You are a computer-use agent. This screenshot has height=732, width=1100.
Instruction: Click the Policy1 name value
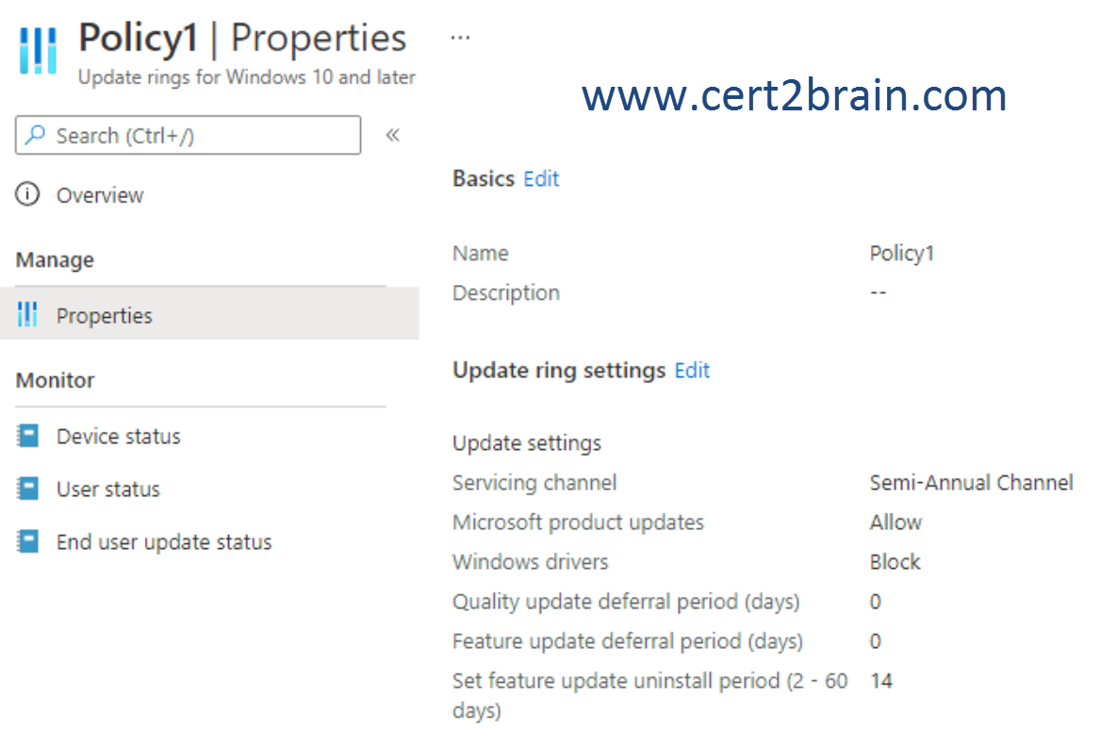[902, 254]
